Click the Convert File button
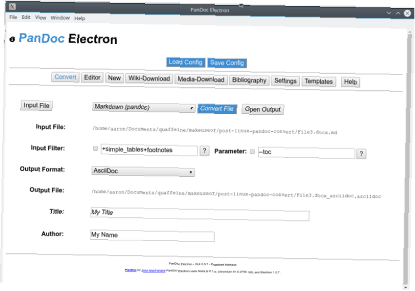This screenshot has height=291, width=415. (217, 108)
